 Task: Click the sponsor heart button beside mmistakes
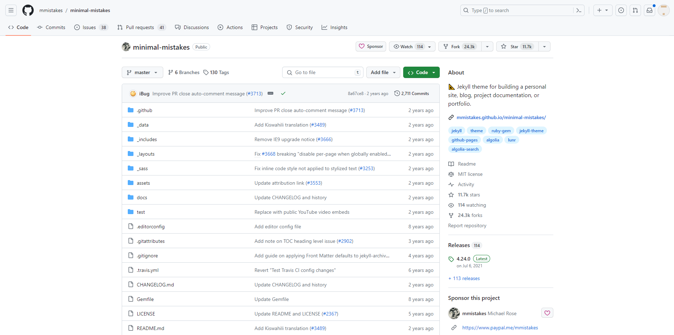tap(547, 313)
